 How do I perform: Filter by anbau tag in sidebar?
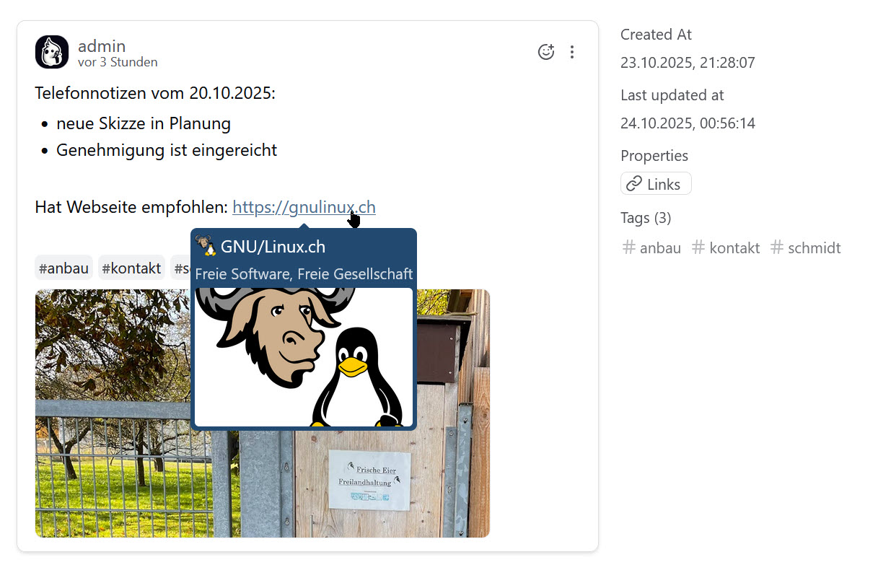pos(660,248)
